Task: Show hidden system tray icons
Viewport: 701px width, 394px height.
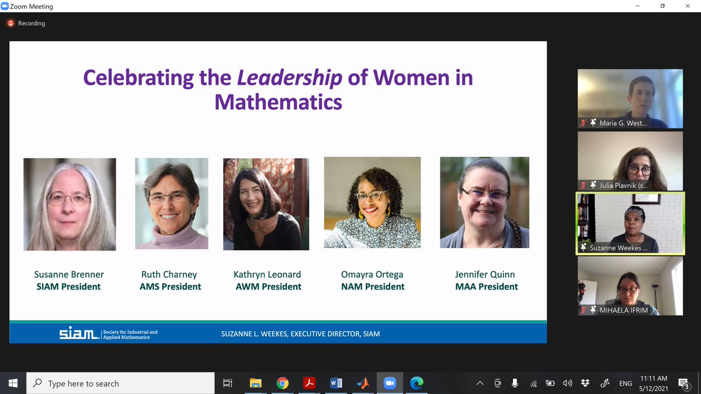Action: pyautogui.click(x=480, y=383)
